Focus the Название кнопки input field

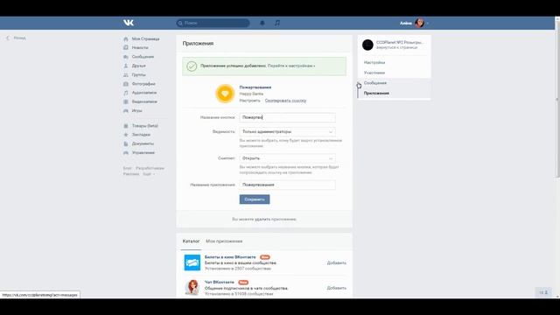click(x=288, y=117)
